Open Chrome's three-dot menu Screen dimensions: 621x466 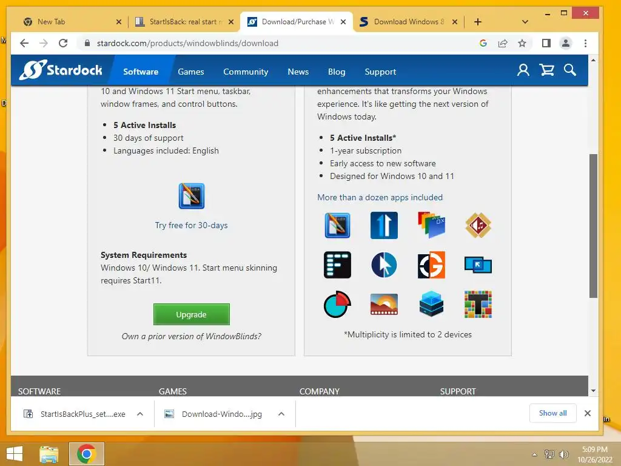[x=585, y=43]
